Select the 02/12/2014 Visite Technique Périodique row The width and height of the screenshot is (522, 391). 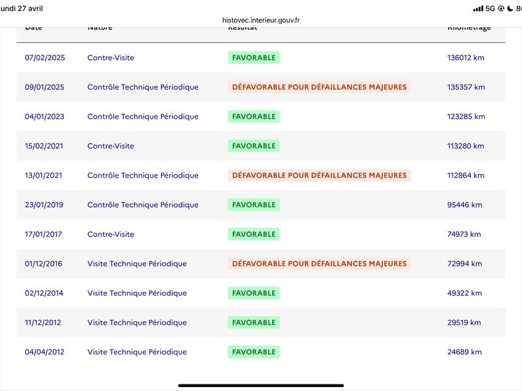point(260,293)
